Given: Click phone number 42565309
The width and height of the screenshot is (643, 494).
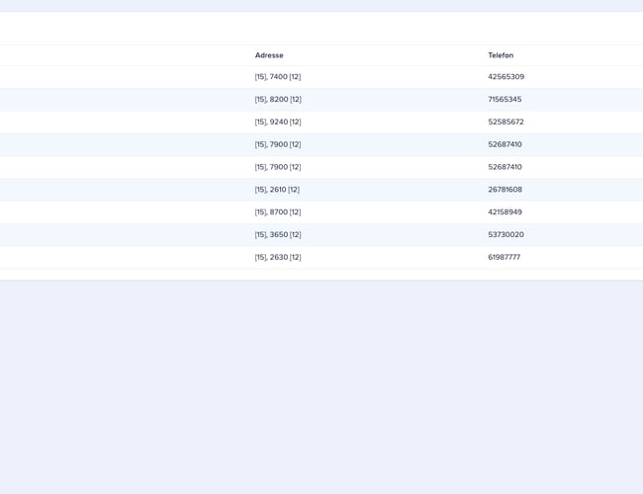Looking at the screenshot, I should (x=505, y=77).
